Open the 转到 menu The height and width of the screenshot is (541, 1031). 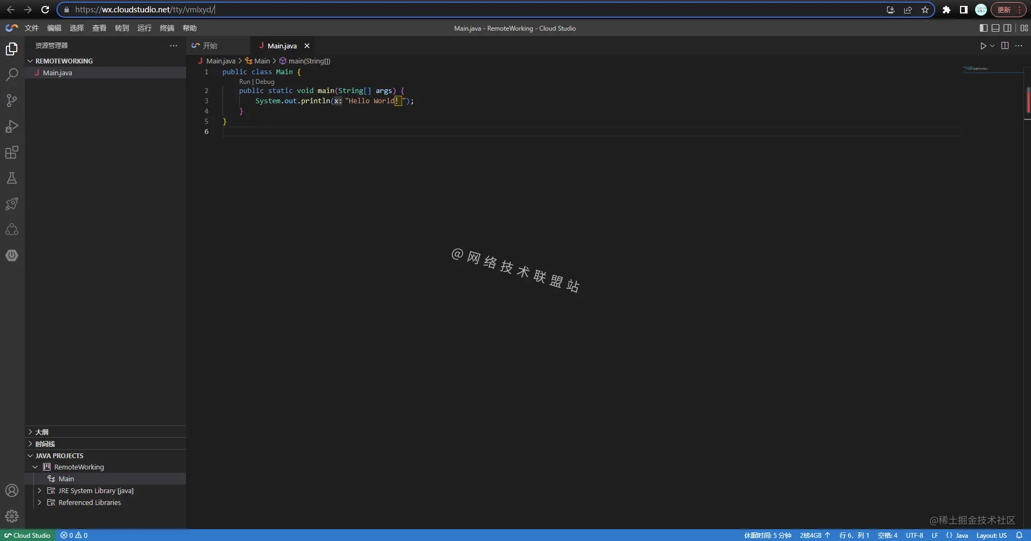(x=122, y=28)
